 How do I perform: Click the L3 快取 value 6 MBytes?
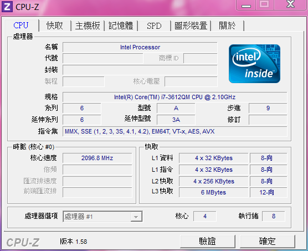click(x=213, y=192)
